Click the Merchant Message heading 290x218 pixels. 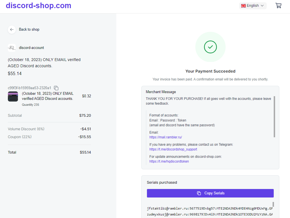161,92
